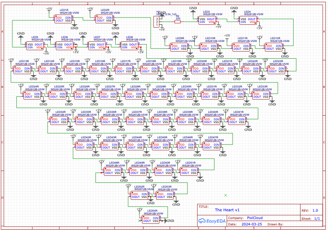The height and width of the screenshot is (230, 328).
Task: Select the "LED5" designator label
Action: coord(35,37)
